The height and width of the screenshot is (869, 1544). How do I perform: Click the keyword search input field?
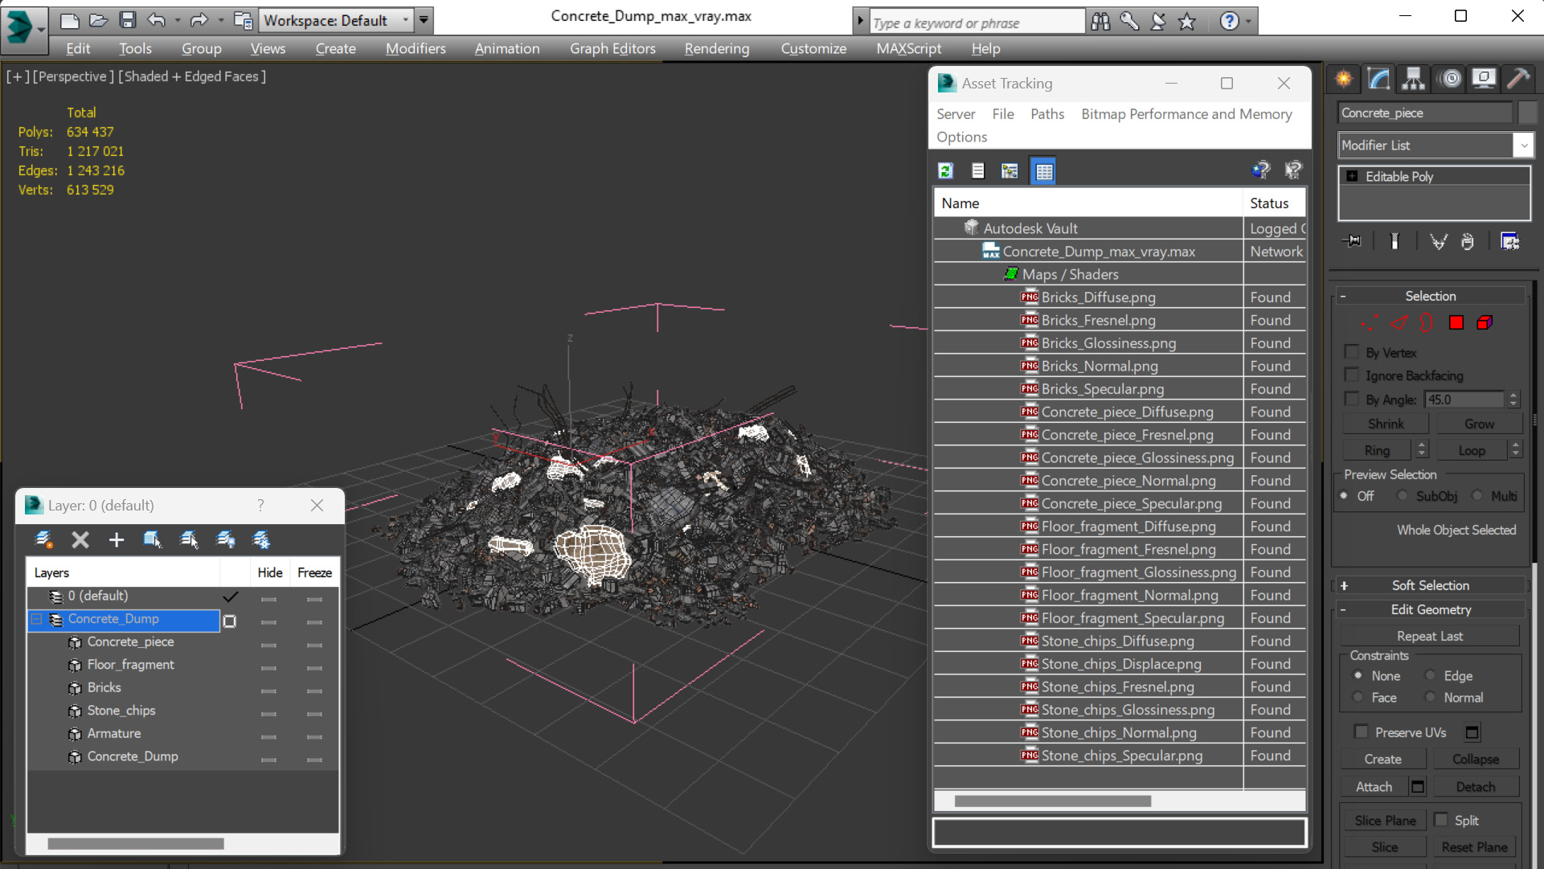[x=976, y=23]
